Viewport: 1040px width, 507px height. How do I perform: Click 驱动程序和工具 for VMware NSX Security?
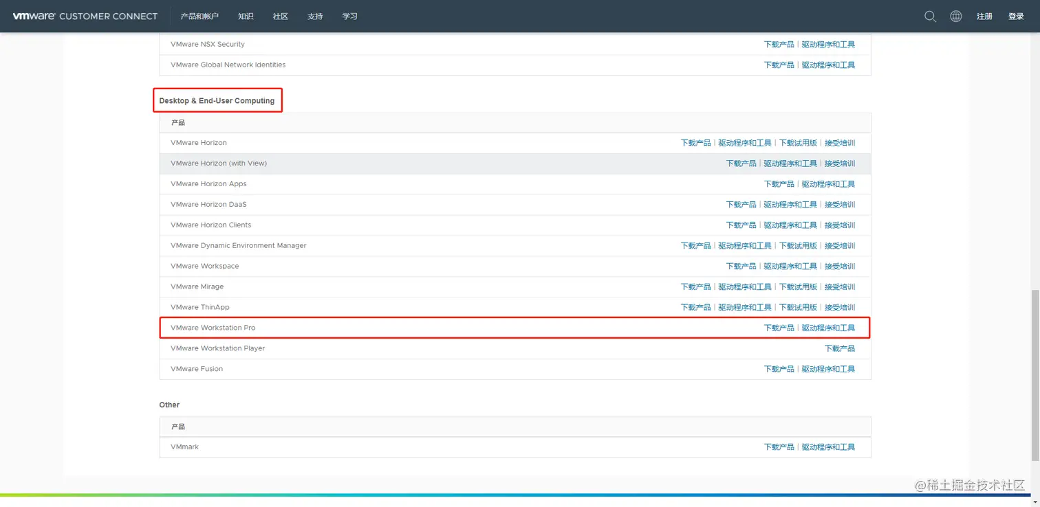pyautogui.click(x=828, y=44)
